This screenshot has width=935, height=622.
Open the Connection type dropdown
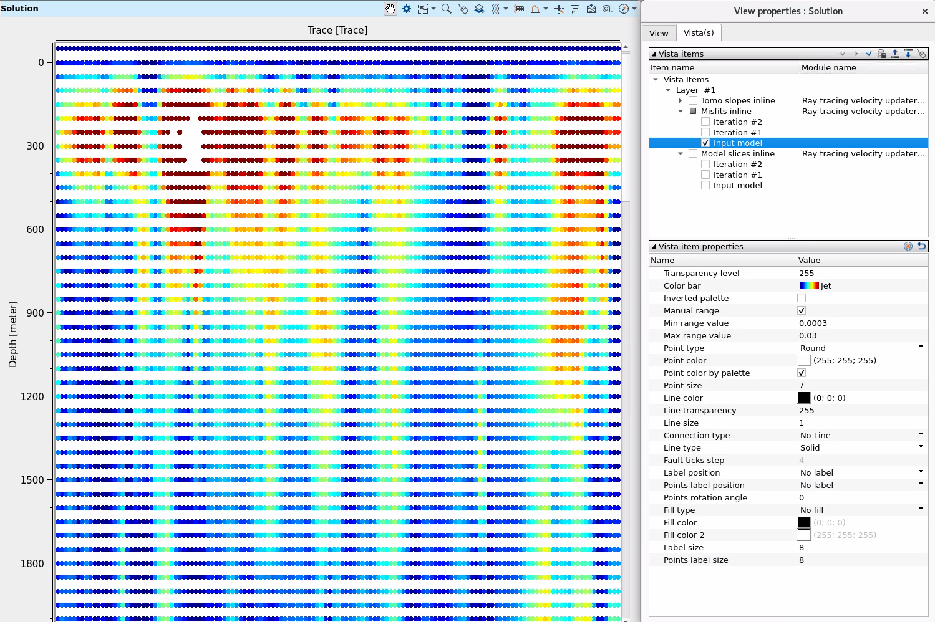pos(863,435)
